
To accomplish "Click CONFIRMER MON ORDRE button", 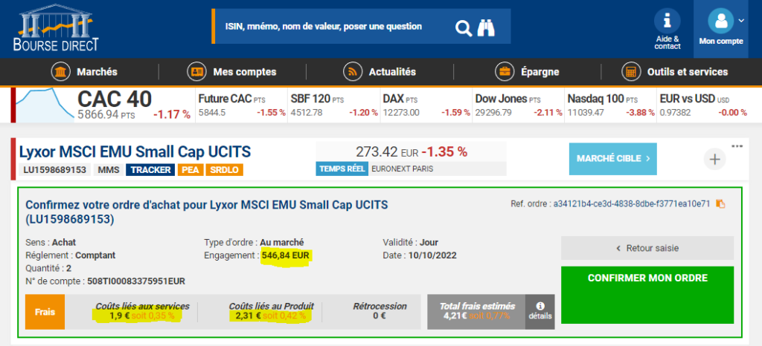I will click(x=647, y=295).
